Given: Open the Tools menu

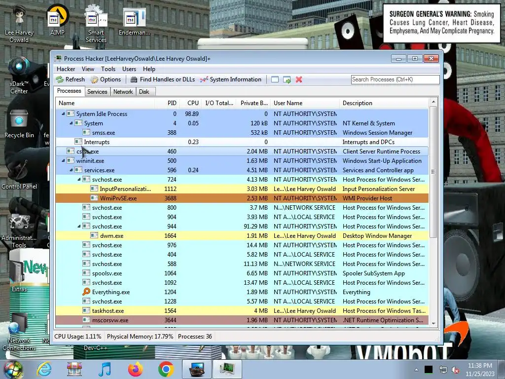Looking at the screenshot, I should pos(108,69).
